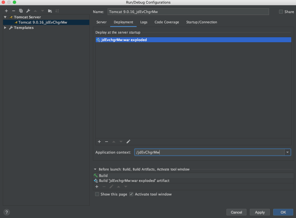Screen dimensions: 296x218
Task: Remove the selected run configuration
Action: (x=14, y=11)
